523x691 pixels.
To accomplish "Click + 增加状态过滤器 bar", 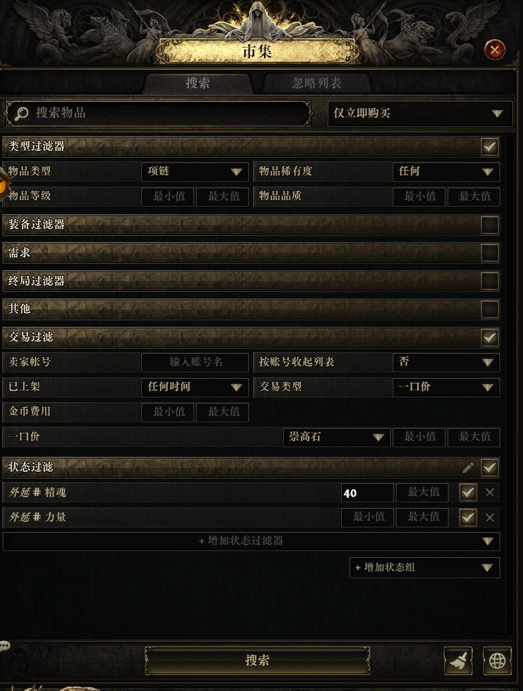I will pyautogui.click(x=251, y=541).
